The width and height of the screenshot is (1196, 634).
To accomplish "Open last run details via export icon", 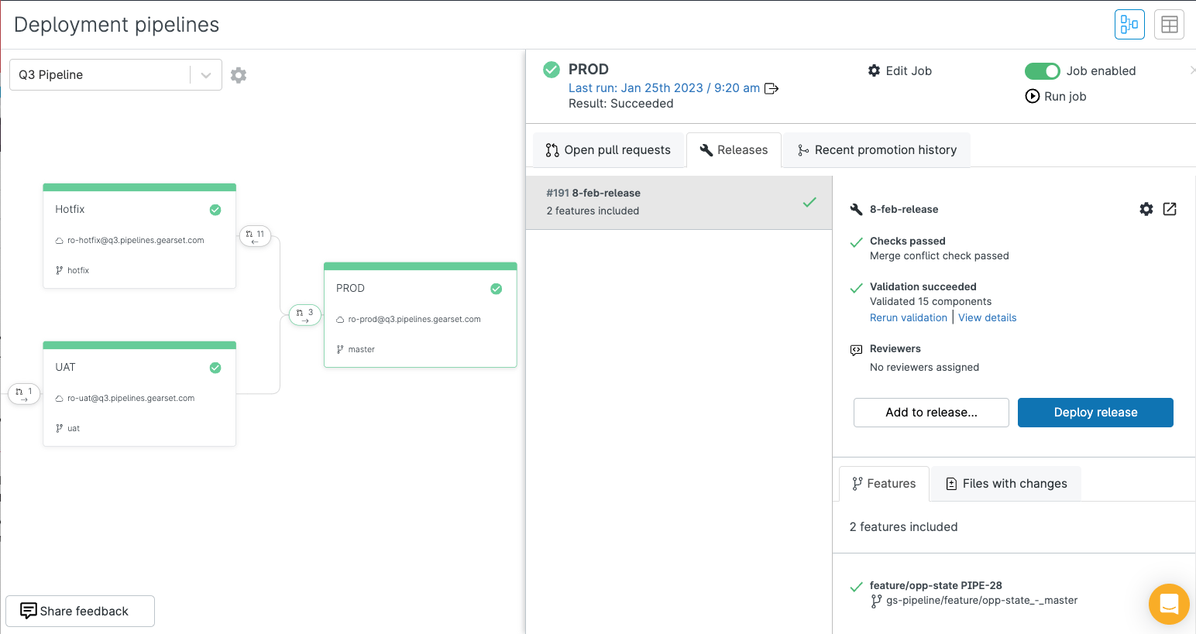I will pyautogui.click(x=772, y=88).
